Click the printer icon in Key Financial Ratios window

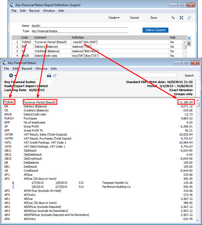(49, 75)
